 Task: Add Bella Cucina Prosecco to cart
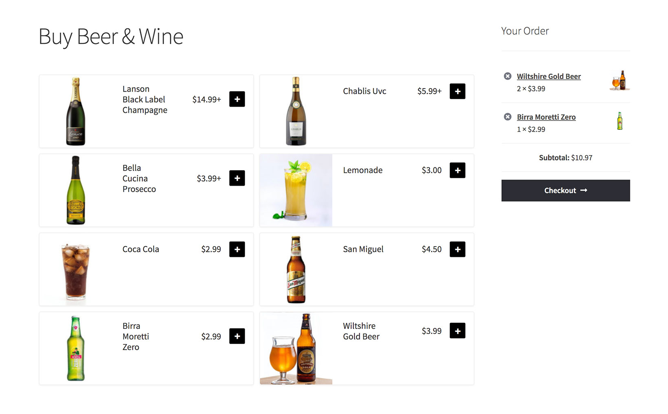click(x=237, y=178)
